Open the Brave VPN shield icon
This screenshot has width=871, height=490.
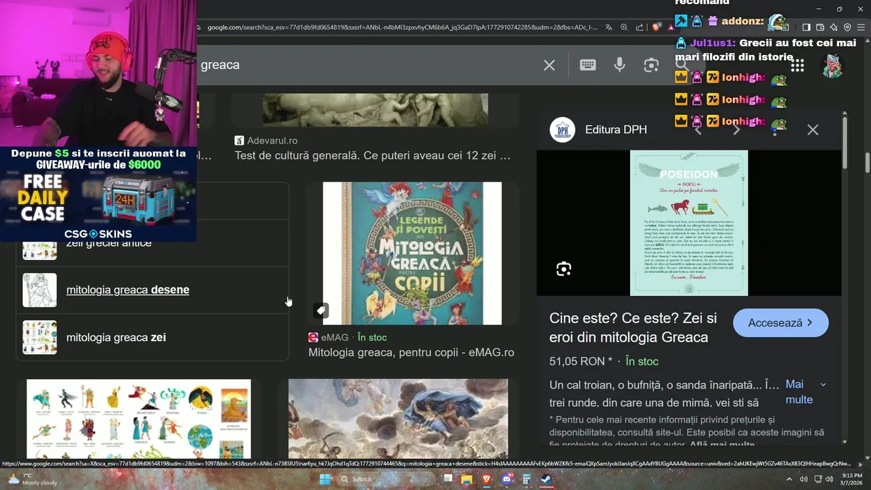[847, 27]
